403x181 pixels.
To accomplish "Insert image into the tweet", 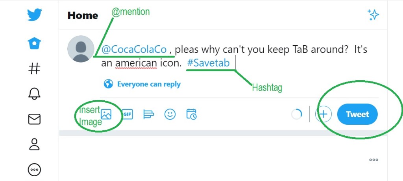I will pyautogui.click(x=106, y=115).
